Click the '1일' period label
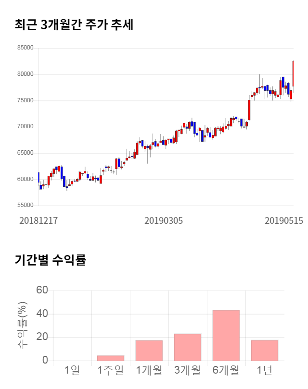Viewport: 308px width, 389px height. 72,370
